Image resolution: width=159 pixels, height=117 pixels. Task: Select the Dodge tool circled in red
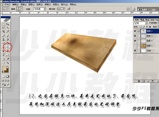[8, 47]
